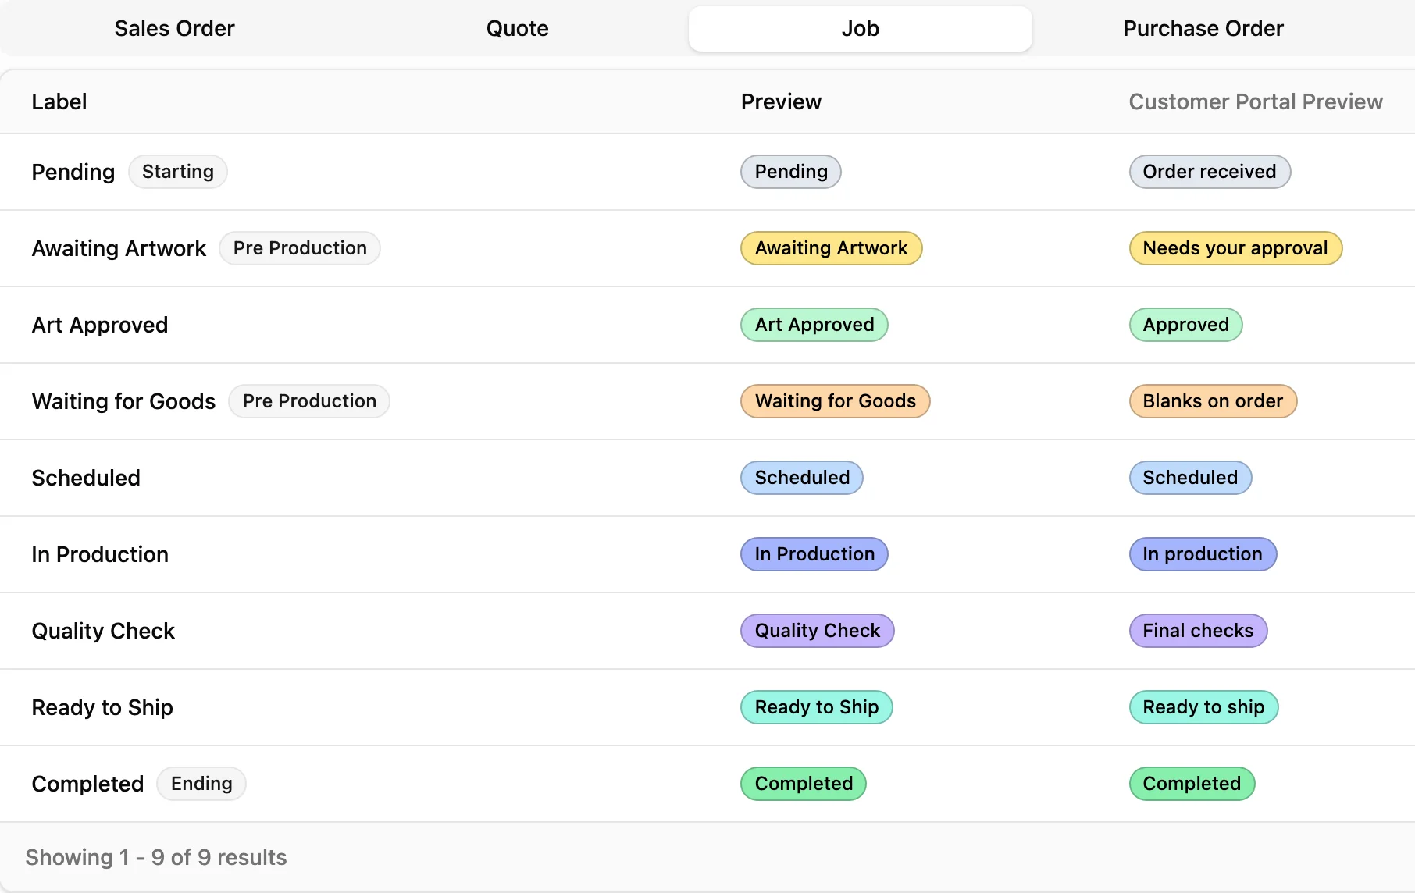Click the In production portal badge
Image resolution: width=1415 pixels, height=893 pixels.
(x=1203, y=554)
